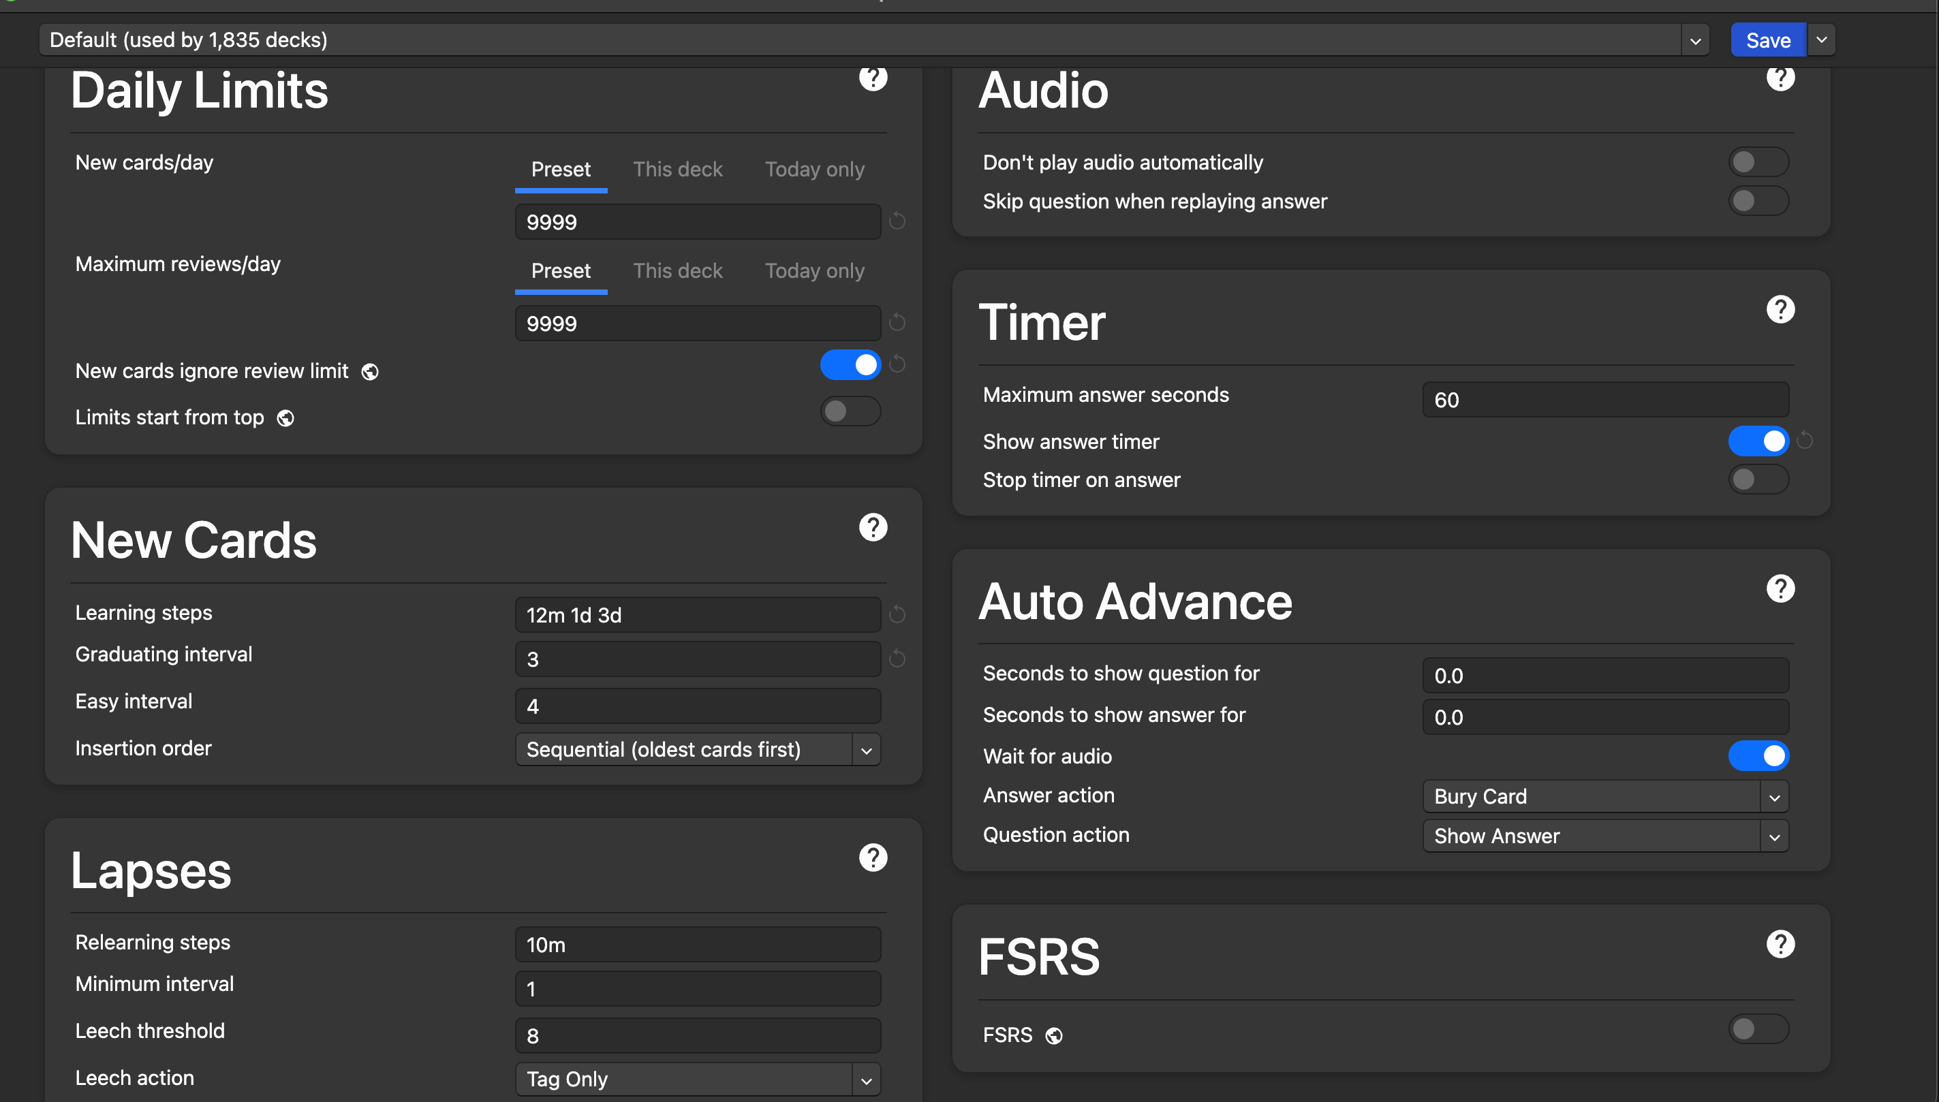Revert the Learning steps field
1939x1102 pixels.
(897, 614)
